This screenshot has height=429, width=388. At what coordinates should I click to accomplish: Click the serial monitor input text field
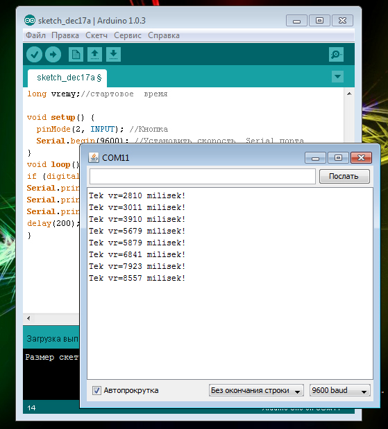pyautogui.click(x=203, y=177)
